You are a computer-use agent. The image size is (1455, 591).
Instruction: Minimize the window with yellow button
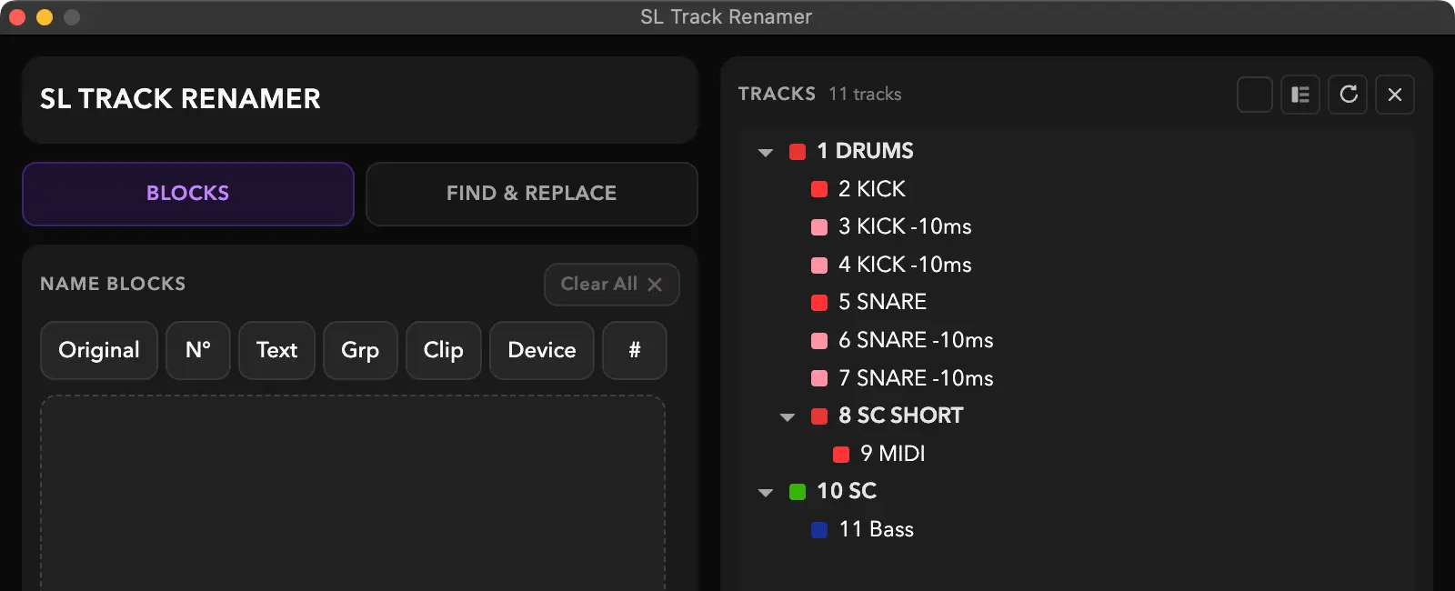point(45,17)
